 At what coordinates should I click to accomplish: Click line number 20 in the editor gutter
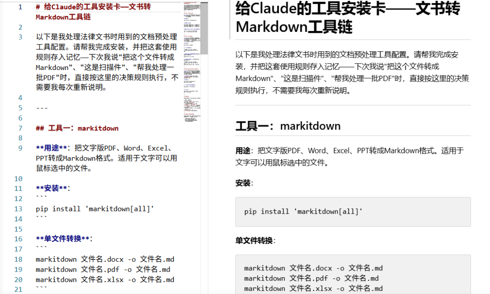point(19,279)
